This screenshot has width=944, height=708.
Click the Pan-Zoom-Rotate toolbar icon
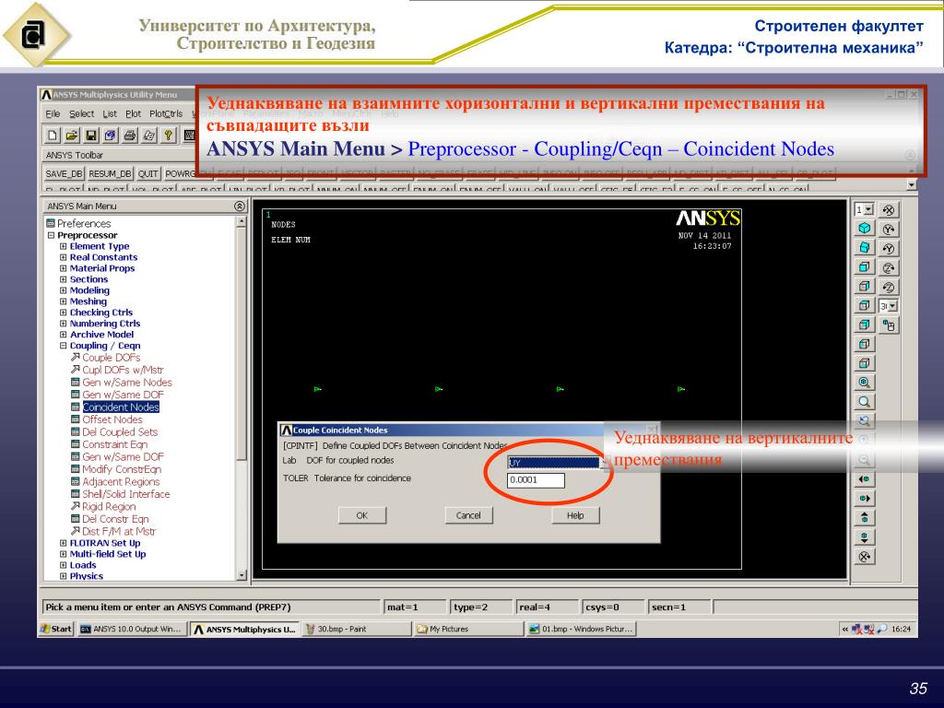pyautogui.click(x=111, y=136)
